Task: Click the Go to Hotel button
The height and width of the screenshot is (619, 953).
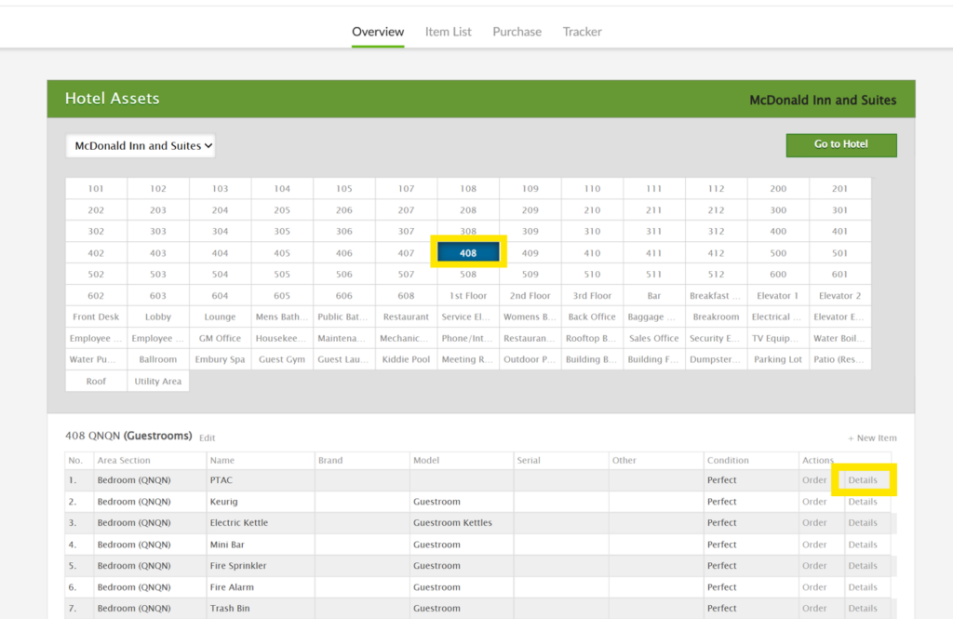Action: [840, 144]
